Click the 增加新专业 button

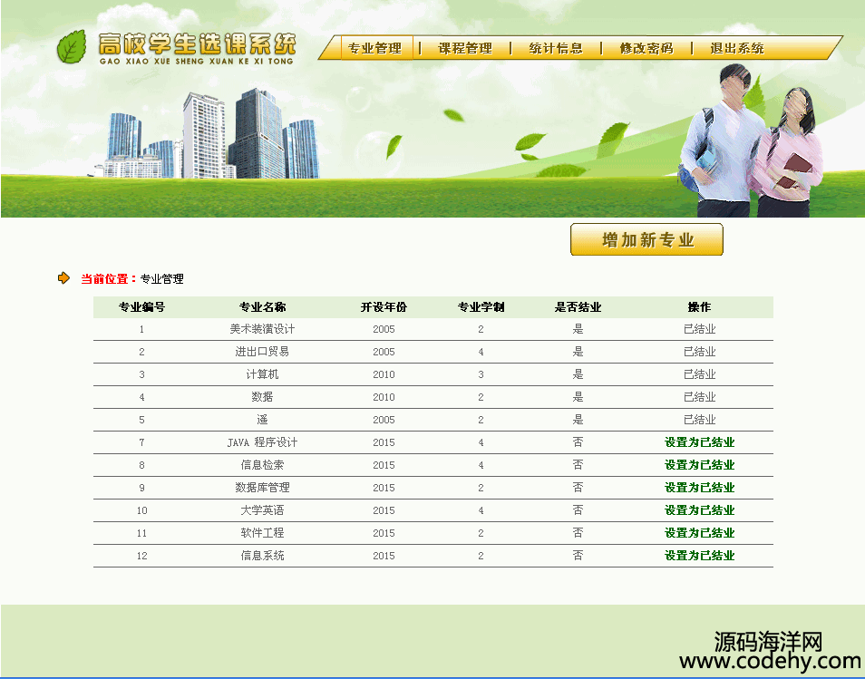click(646, 239)
